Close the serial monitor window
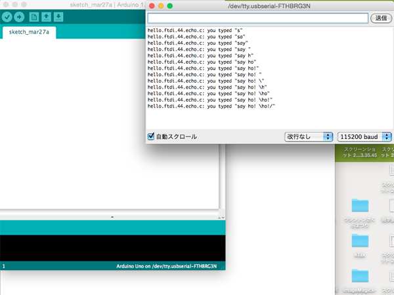 152,6
